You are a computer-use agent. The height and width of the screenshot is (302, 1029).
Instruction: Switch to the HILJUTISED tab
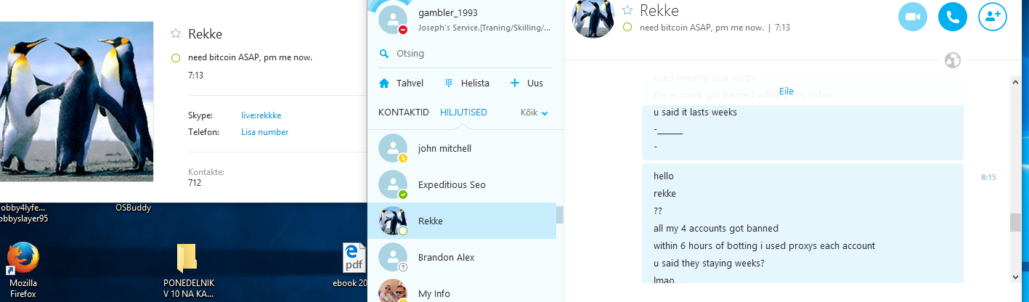[463, 113]
